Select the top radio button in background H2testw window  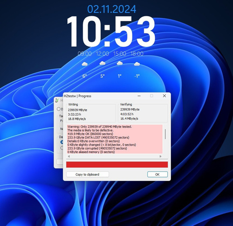click(59, 109)
